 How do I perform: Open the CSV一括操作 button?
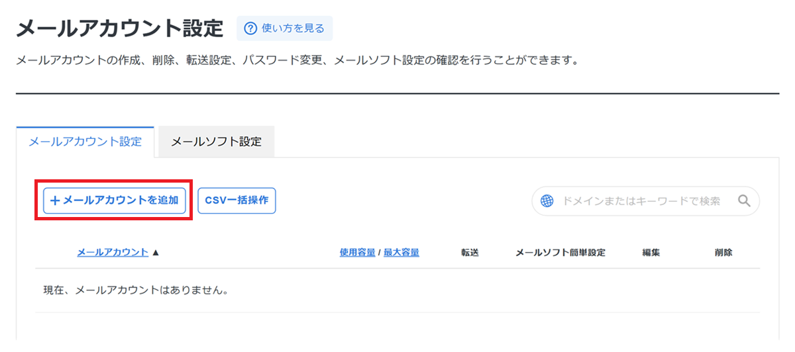pos(237,200)
